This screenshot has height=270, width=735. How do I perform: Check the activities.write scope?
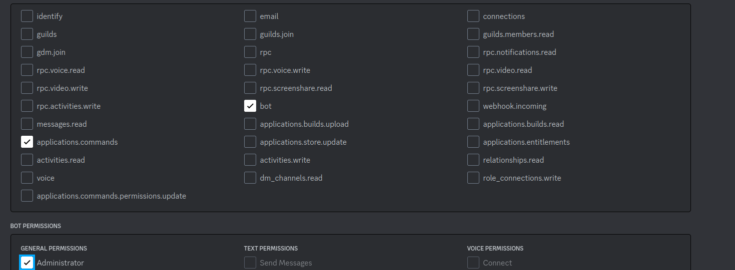[x=250, y=160]
